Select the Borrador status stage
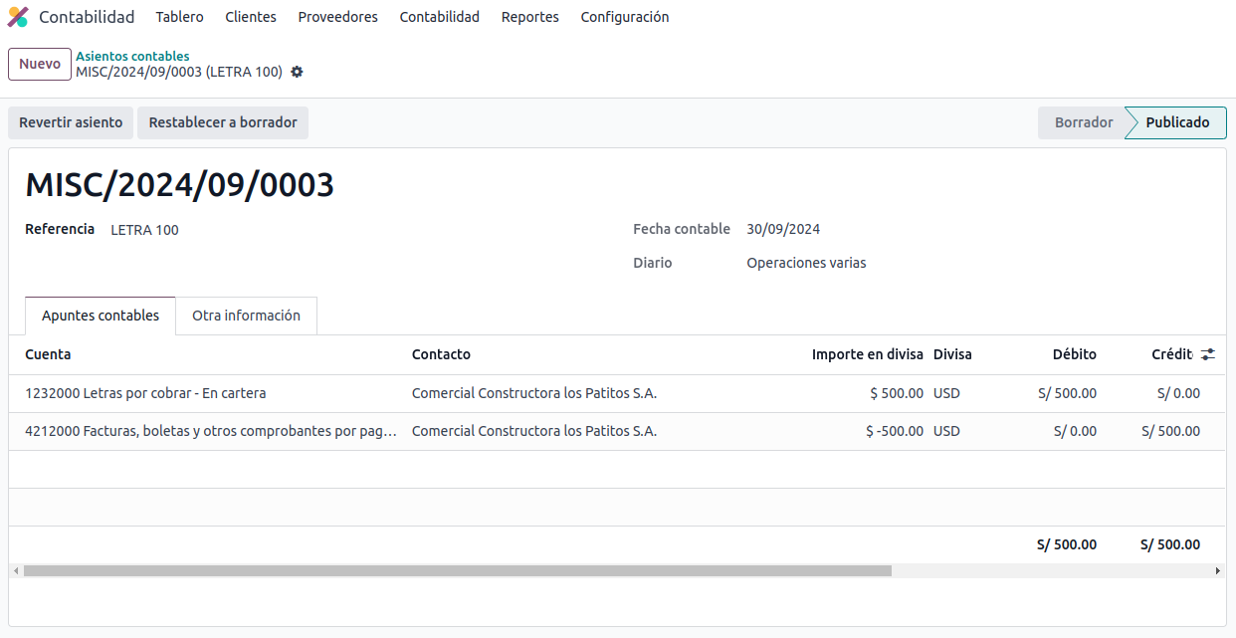The width and height of the screenshot is (1236, 638). pyautogui.click(x=1083, y=122)
